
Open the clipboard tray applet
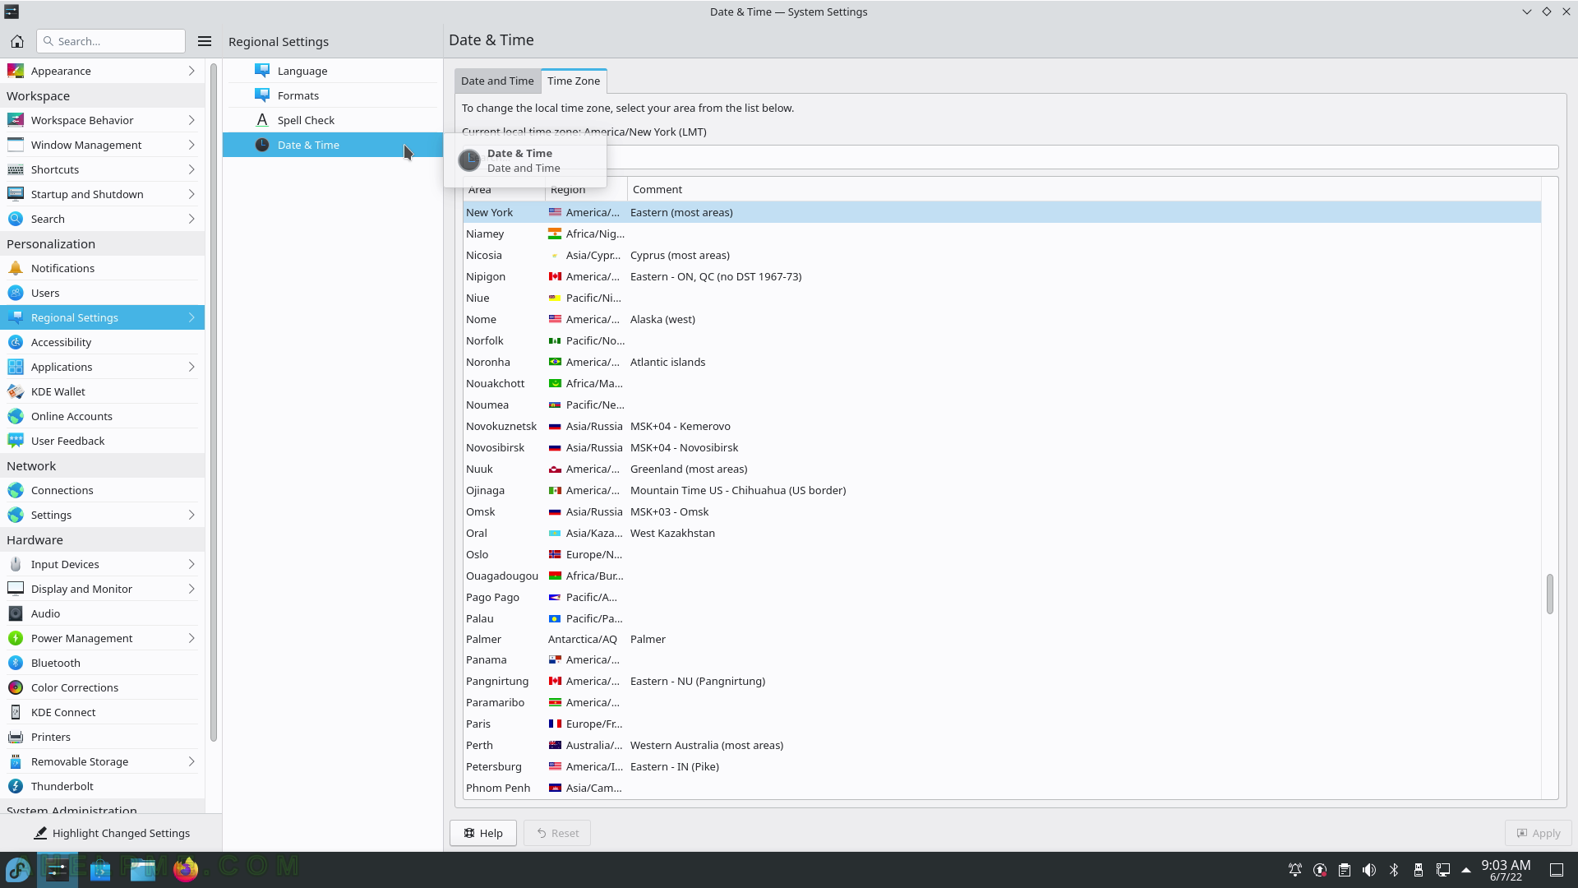[1345, 870]
